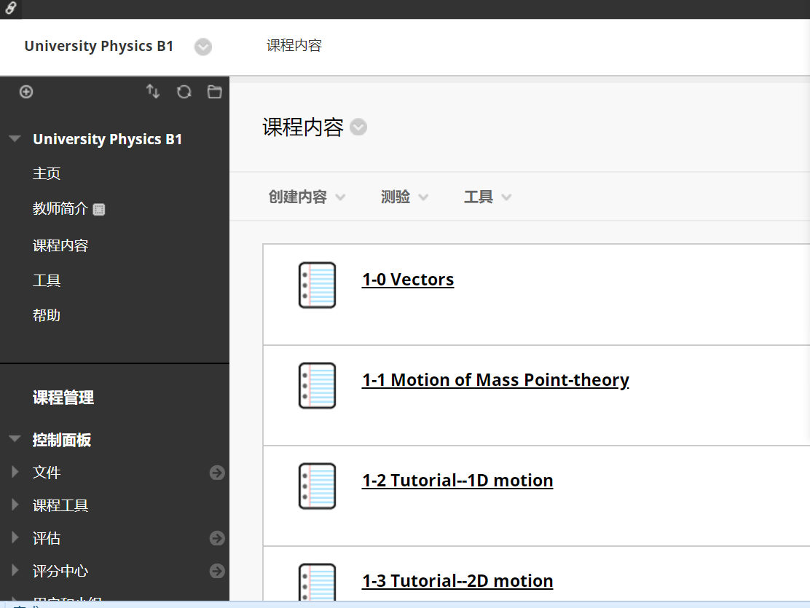Open the 工具 dropdown in content toolbar

point(487,197)
